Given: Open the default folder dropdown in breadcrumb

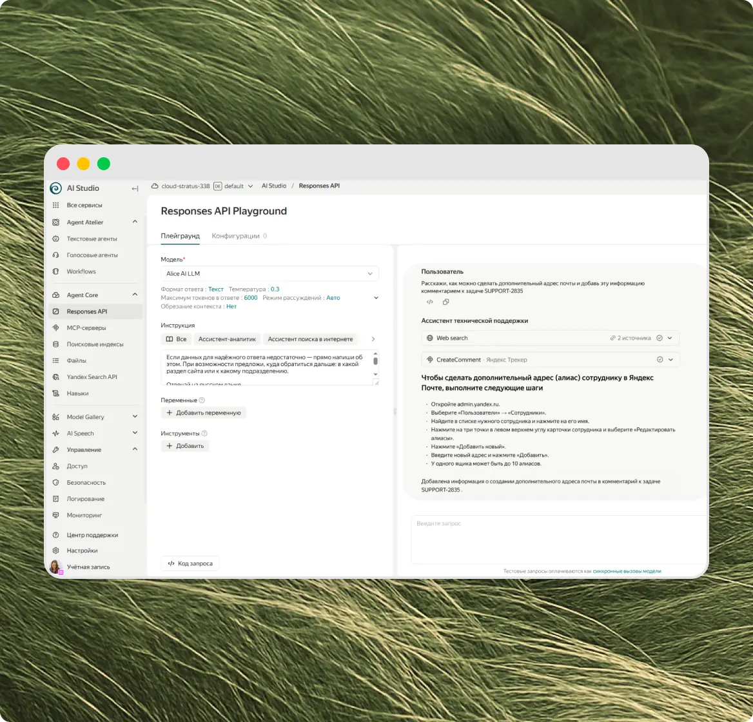Looking at the screenshot, I should (250, 186).
